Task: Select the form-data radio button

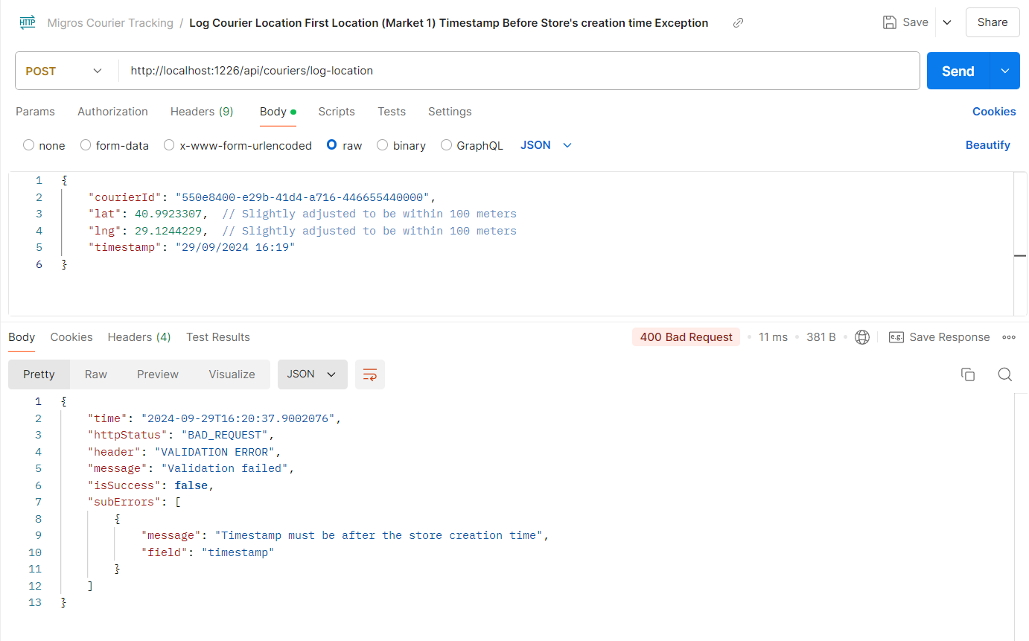Action: point(86,145)
